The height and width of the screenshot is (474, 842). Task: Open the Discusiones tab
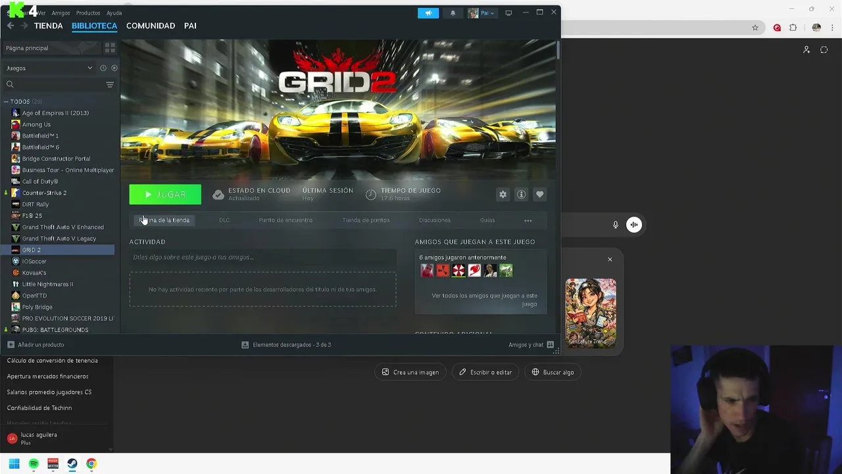coord(435,221)
